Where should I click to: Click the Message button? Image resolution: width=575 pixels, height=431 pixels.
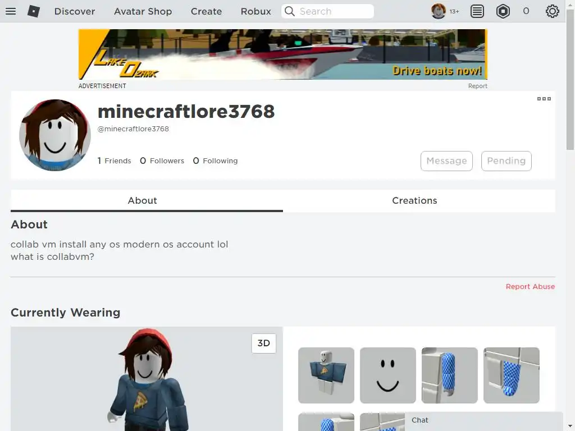446,161
